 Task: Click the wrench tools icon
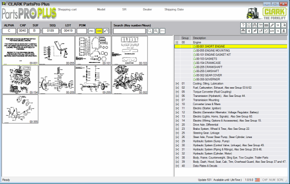coord(266,31)
